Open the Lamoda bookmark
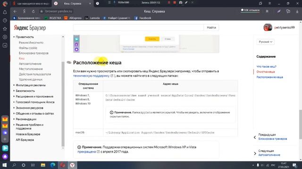The width and height of the screenshot is (302, 169). (92, 18)
